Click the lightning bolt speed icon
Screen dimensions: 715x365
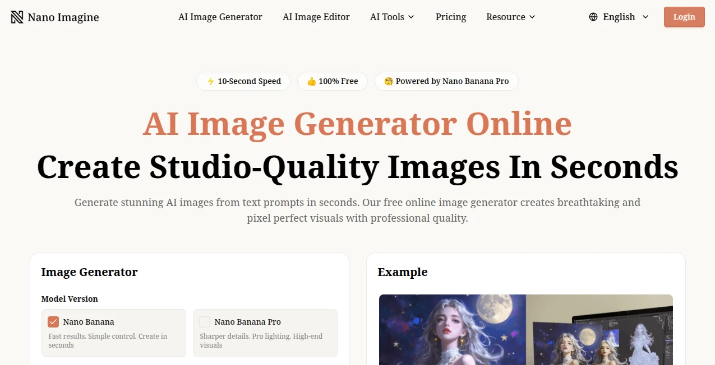click(210, 81)
